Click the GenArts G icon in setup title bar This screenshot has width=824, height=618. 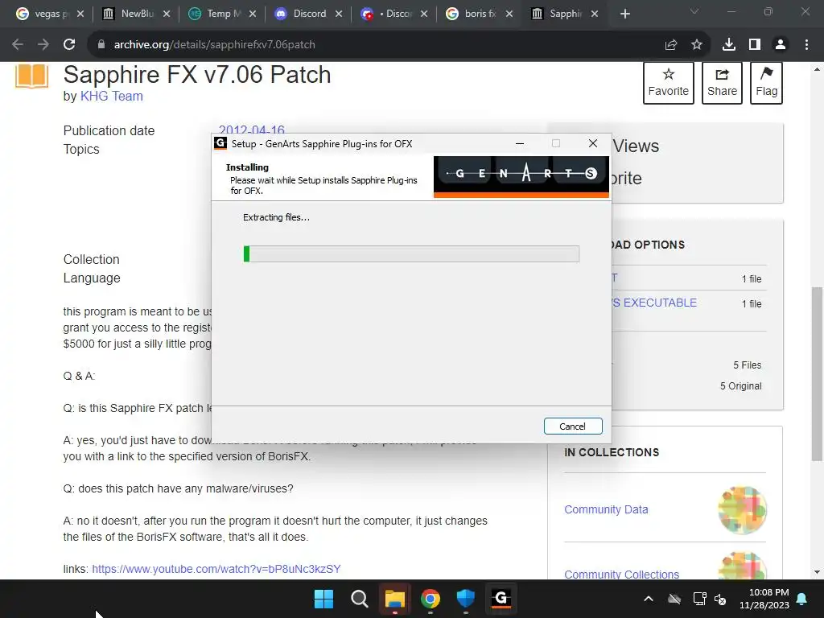click(220, 143)
